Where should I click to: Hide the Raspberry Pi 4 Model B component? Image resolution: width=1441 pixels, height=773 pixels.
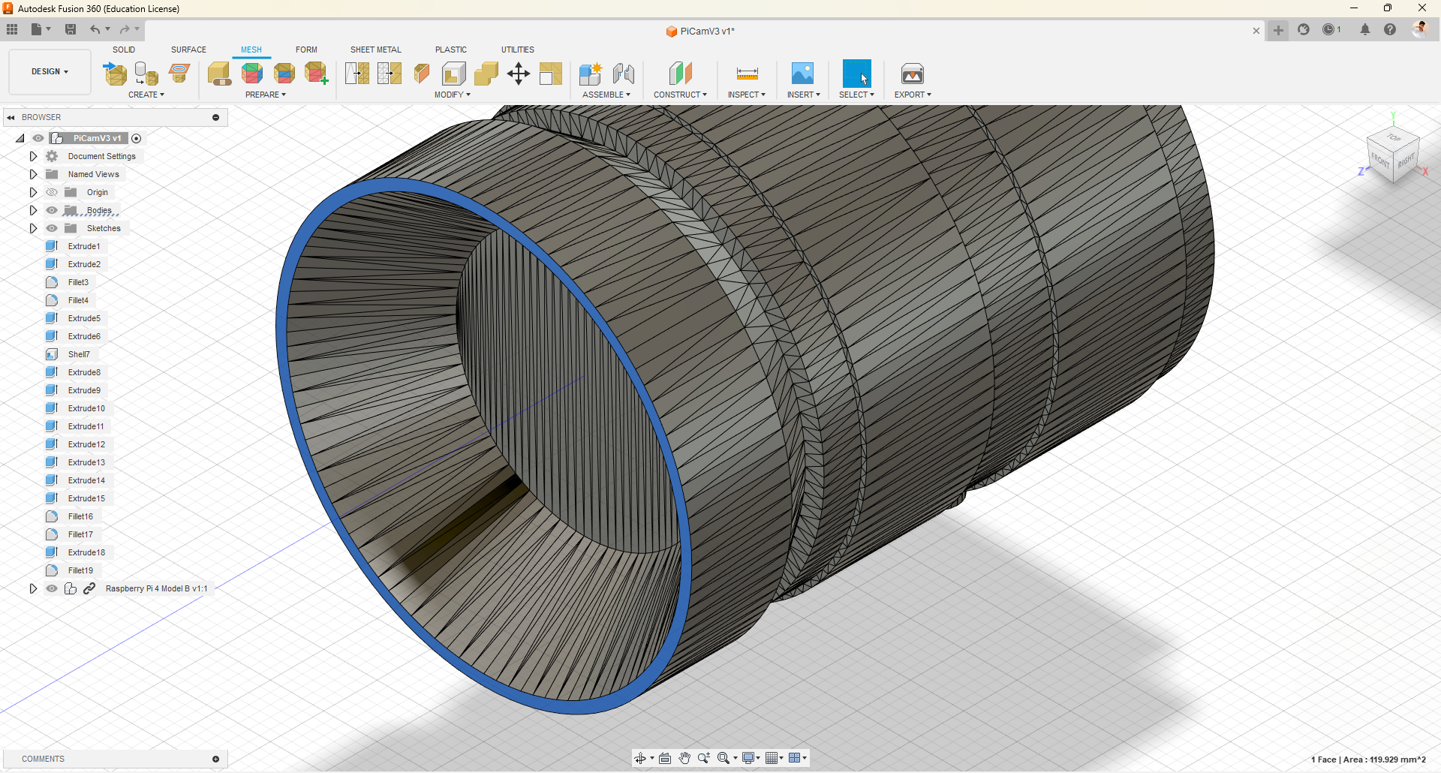pyautogui.click(x=52, y=588)
